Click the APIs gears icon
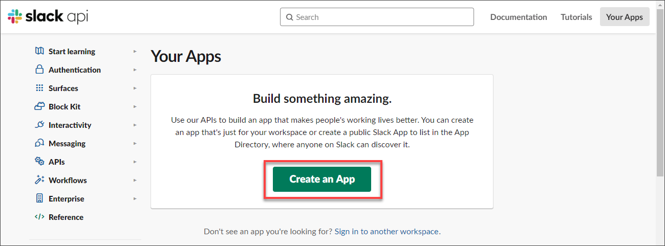Screen dimensions: 665x246 point(39,162)
